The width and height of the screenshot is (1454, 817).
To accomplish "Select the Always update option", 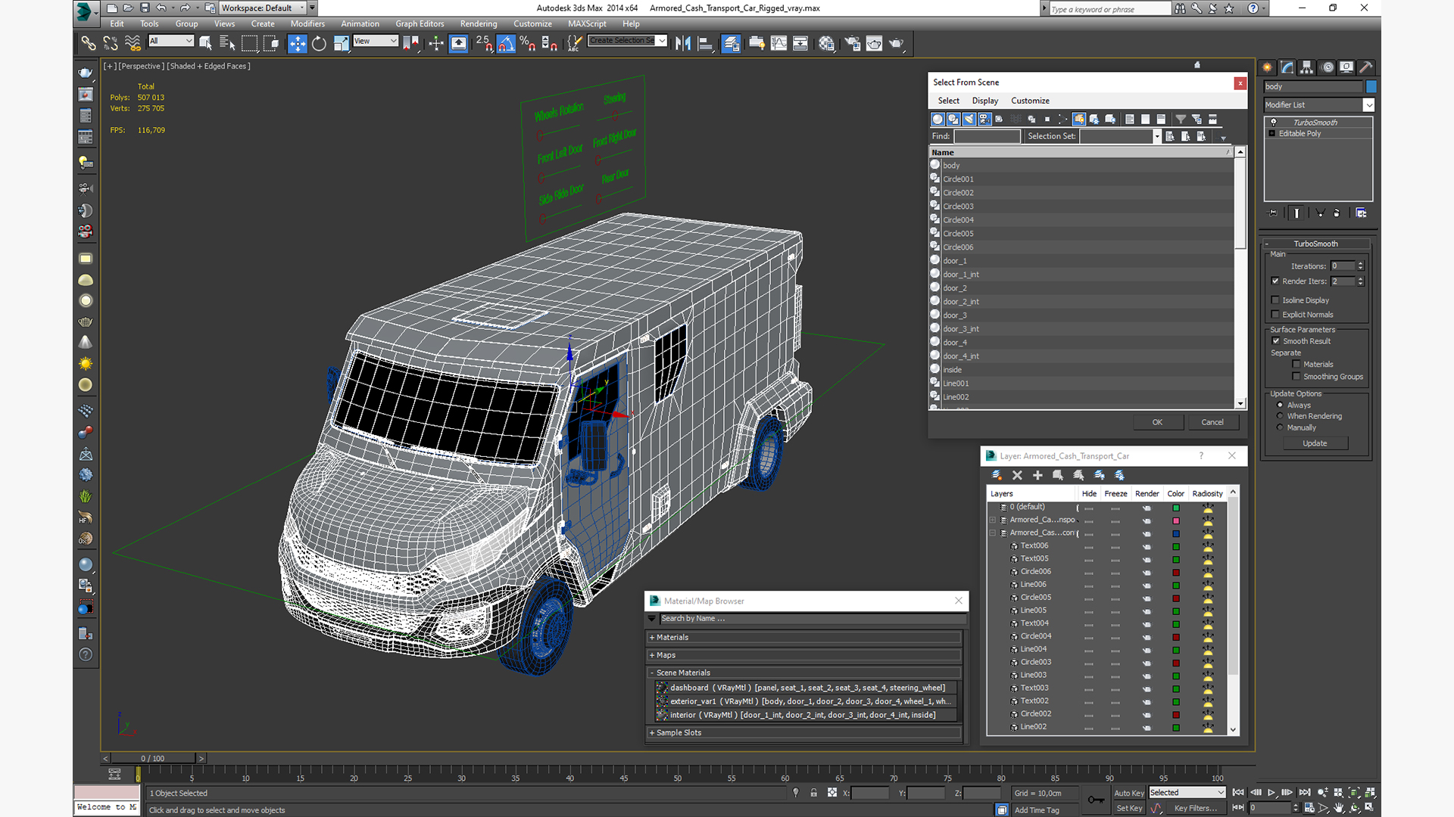I will coord(1281,405).
